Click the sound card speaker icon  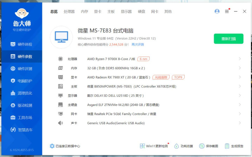pyautogui.click(x=60, y=123)
